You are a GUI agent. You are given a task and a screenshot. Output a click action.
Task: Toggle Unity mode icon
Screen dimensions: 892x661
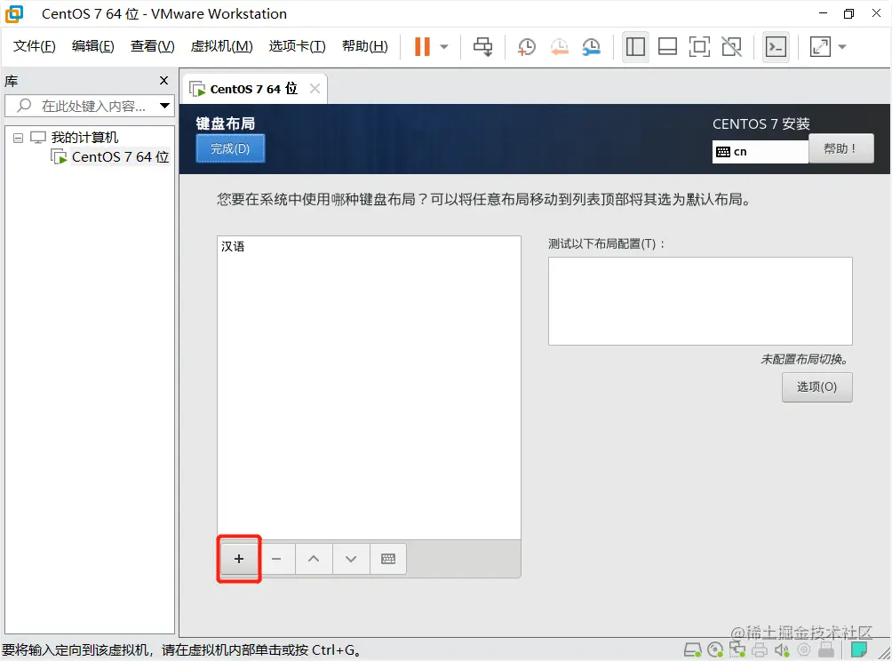click(x=731, y=47)
